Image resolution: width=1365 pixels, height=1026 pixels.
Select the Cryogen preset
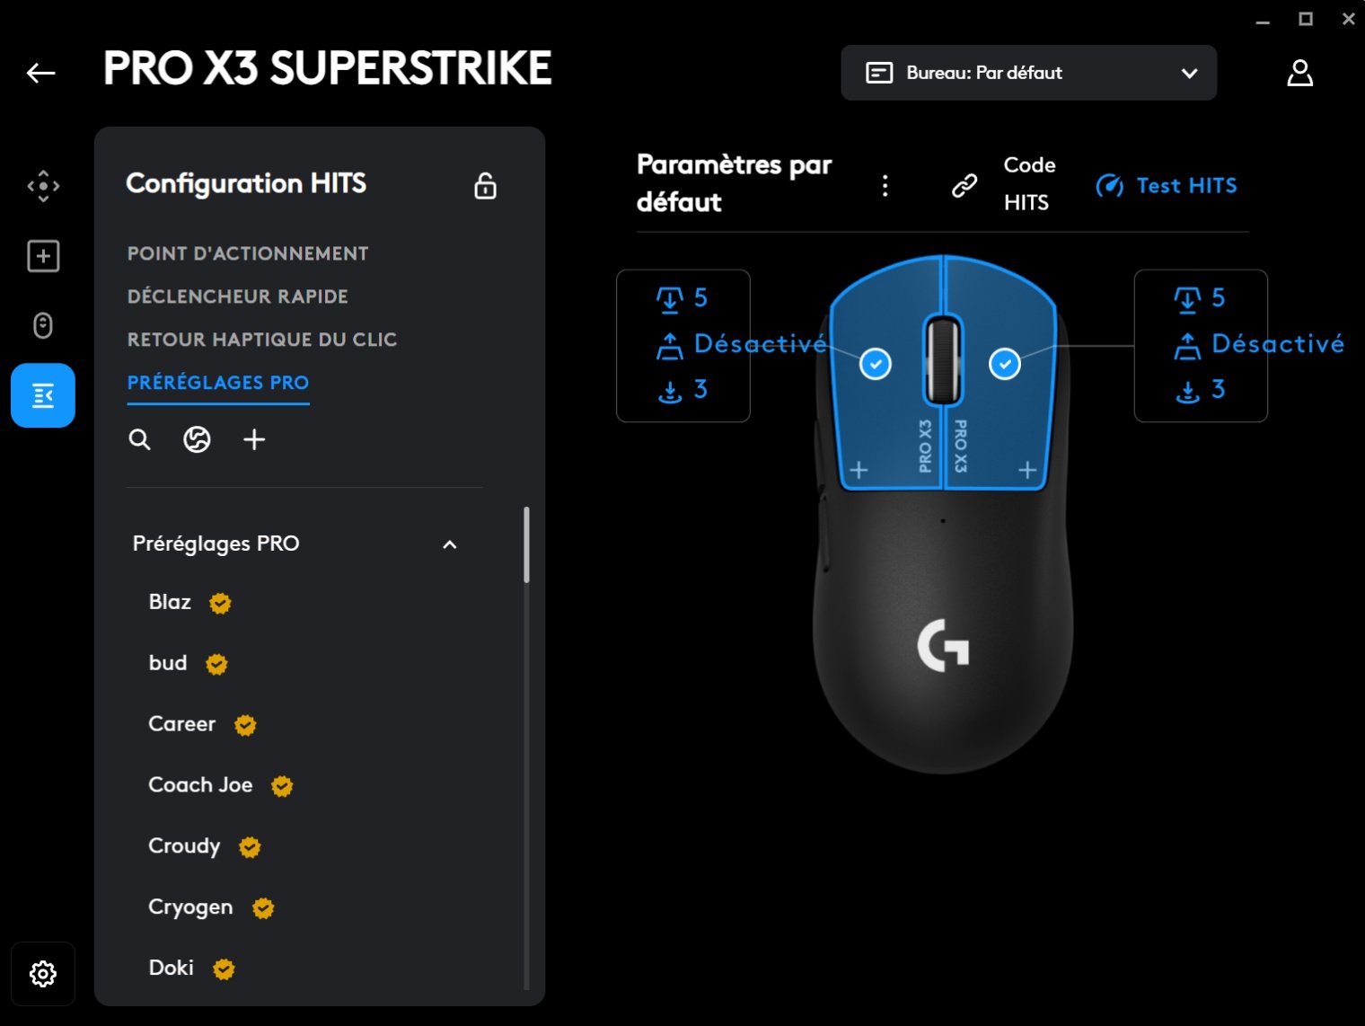(190, 907)
